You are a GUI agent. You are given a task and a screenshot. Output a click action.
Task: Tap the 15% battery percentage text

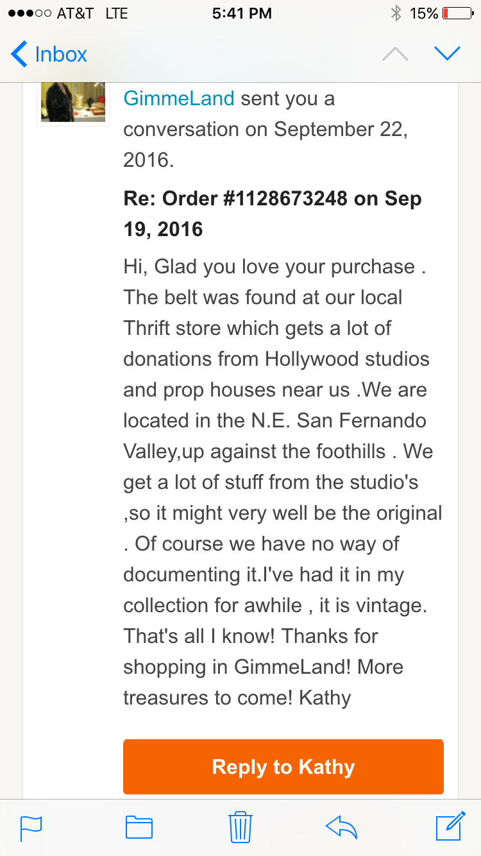tap(424, 13)
